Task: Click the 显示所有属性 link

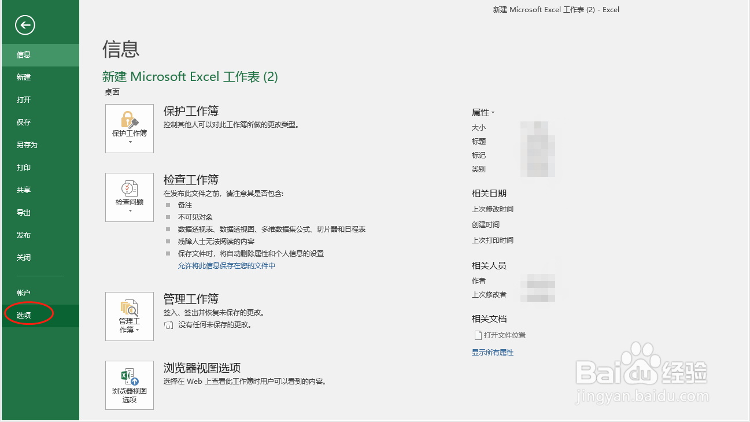Action: tap(493, 353)
